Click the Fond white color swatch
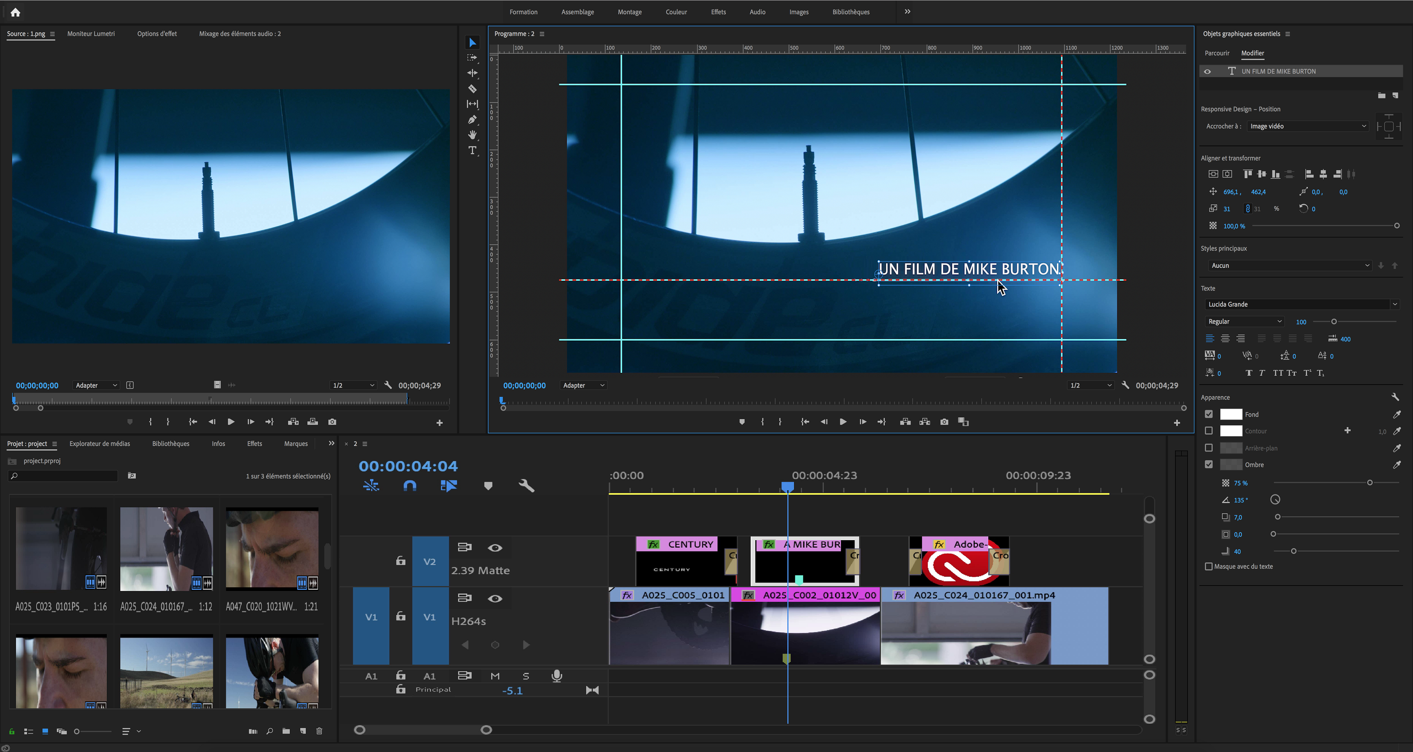 [1230, 414]
